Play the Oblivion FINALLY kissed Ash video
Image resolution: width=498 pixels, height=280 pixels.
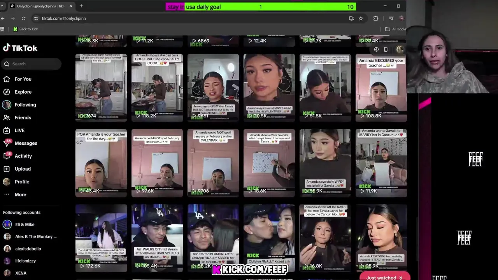point(269,238)
